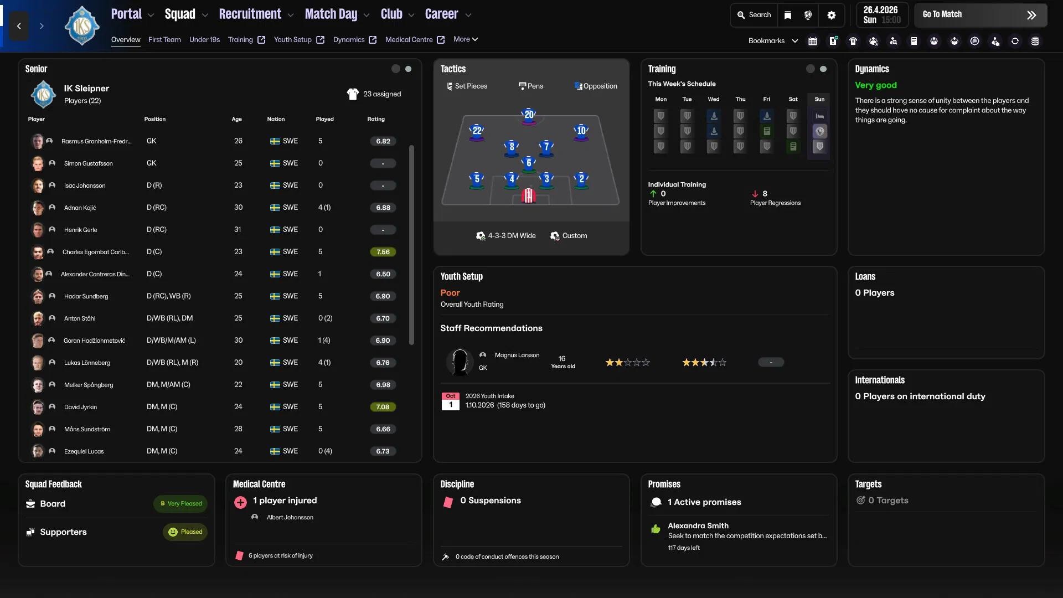Open Albert Johansson injured player link
This screenshot has width=1063, height=598.
coord(290,518)
